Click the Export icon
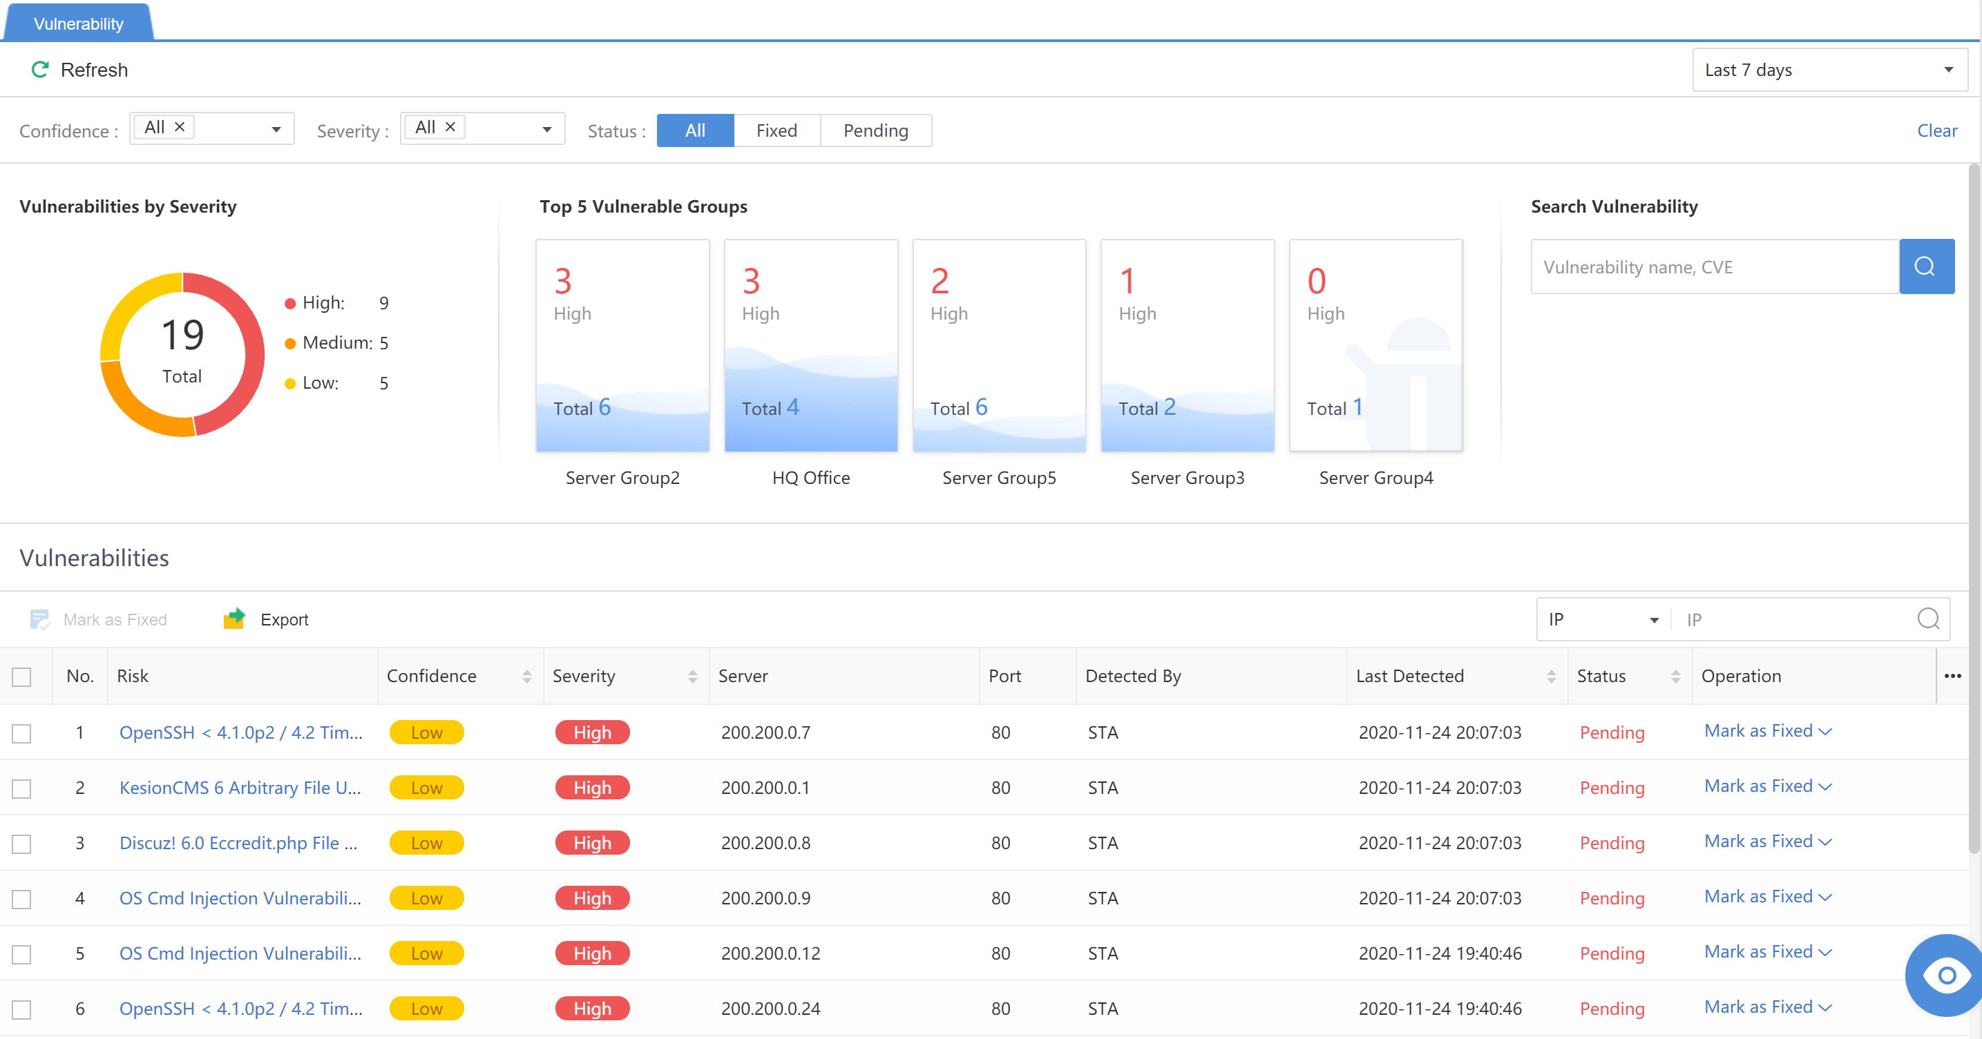The width and height of the screenshot is (1982, 1039). point(234,619)
